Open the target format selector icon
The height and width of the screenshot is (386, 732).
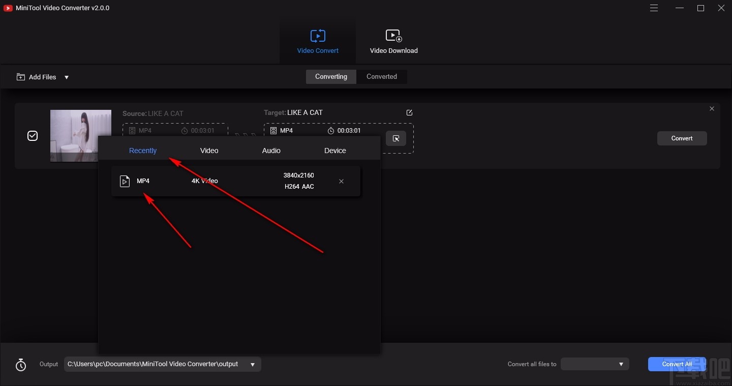(396, 138)
